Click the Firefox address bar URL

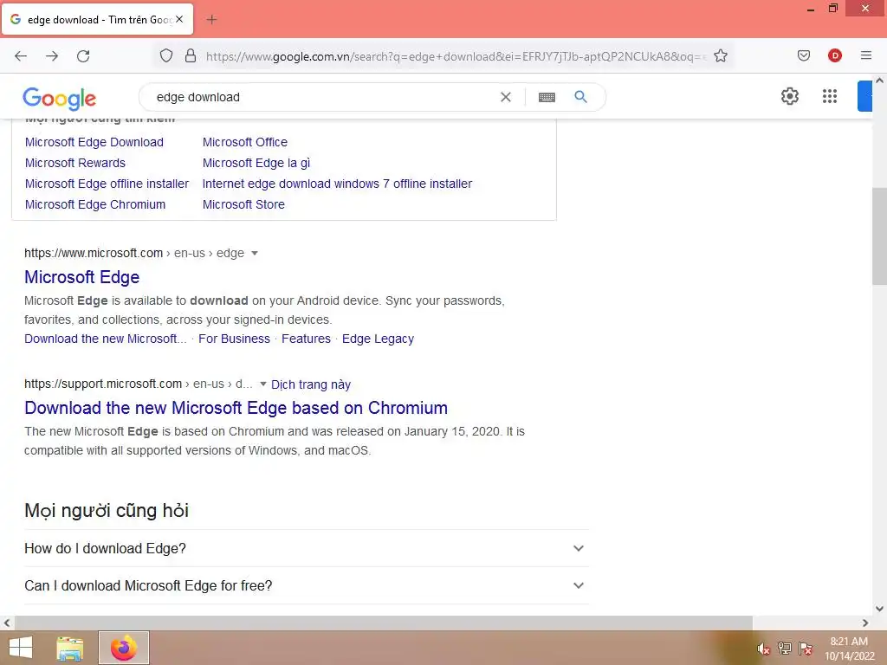coord(456,56)
